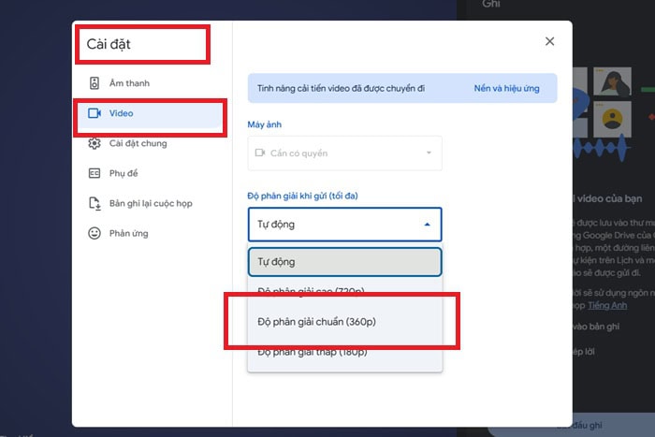Click the CC icon beside Phụ đề
This screenshot has height=437, width=655.
[x=95, y=173]
